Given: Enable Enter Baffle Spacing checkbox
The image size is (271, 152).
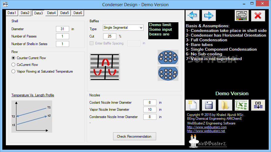Looking at the screenshot, I should point(92,43).
